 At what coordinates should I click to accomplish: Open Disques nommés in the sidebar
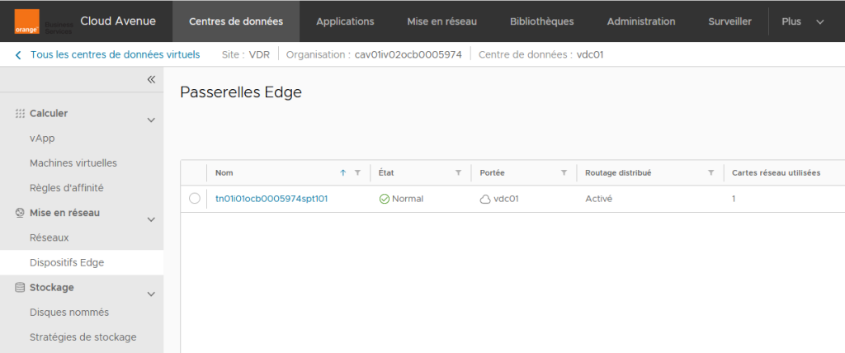click(69, 313)
